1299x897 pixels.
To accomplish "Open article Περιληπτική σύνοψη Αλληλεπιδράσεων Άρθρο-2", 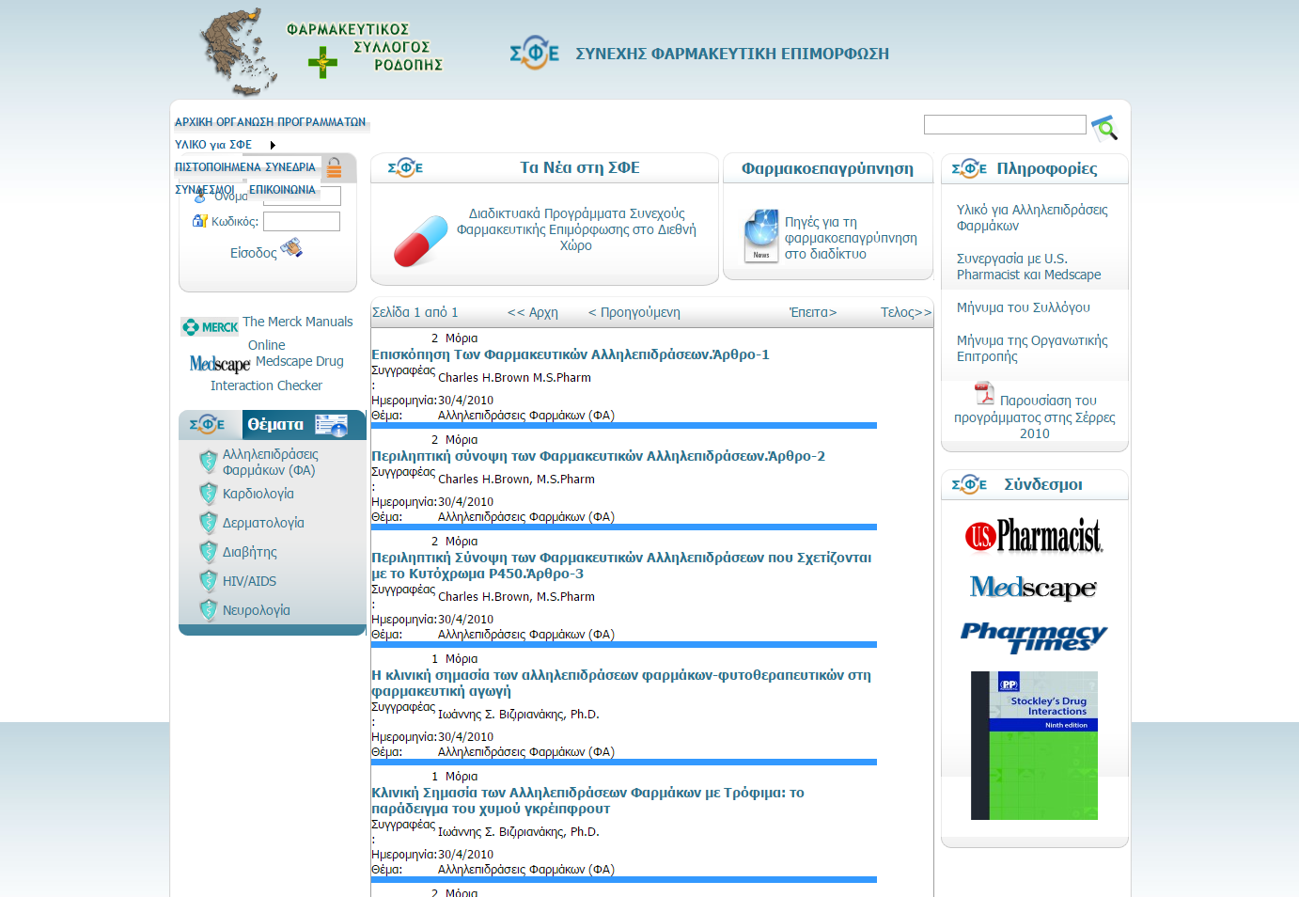I will pos(598,456).
